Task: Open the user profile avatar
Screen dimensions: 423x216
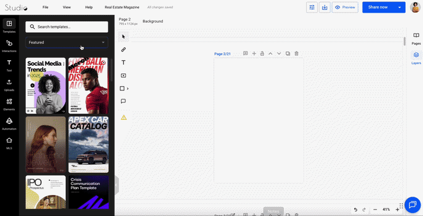Action: click(415, 7)
